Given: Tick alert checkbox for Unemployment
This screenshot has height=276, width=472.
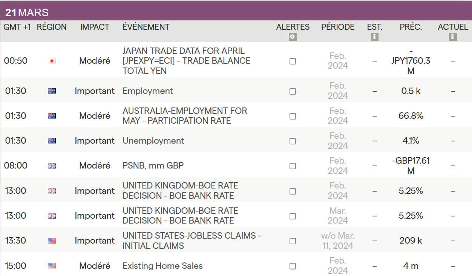Looking at the screenshot, I should (x=293, y=141).
